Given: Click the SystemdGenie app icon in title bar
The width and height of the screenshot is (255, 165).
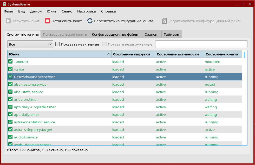Looking at the screenshot, I should coord(4,4).
